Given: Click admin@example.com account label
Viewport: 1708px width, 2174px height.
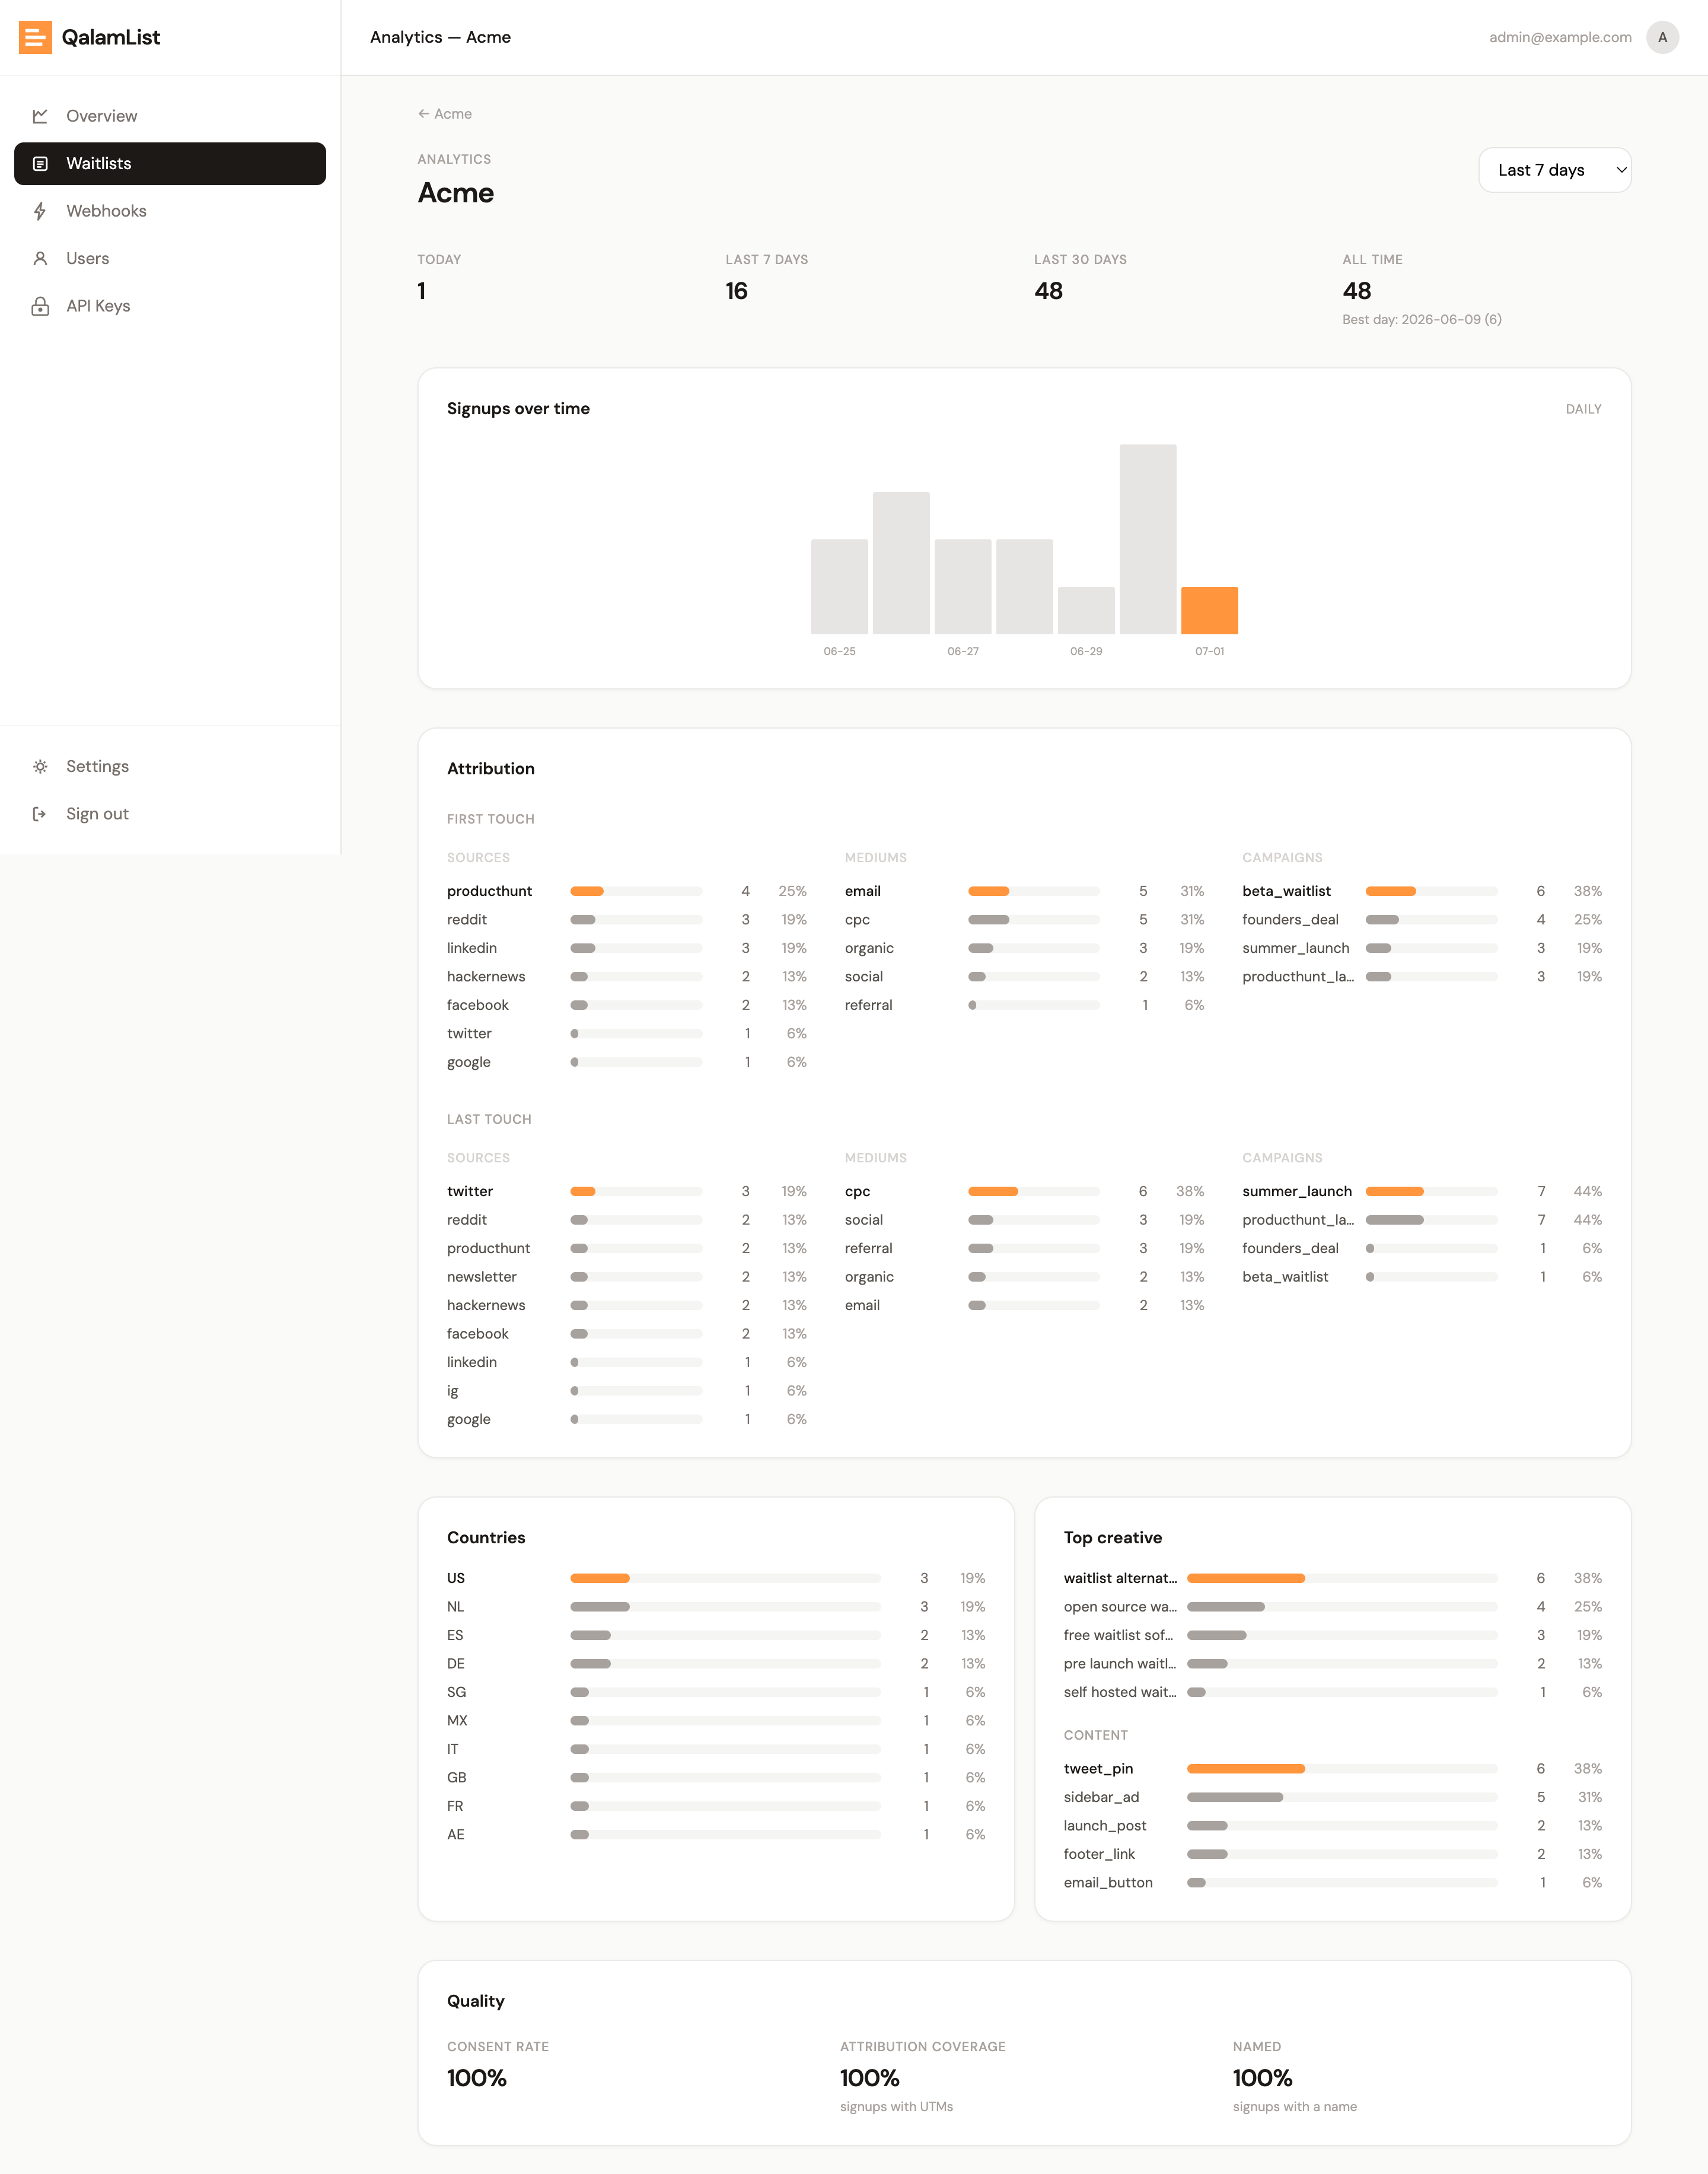Looking at the screenshot, I should 1560,37.
